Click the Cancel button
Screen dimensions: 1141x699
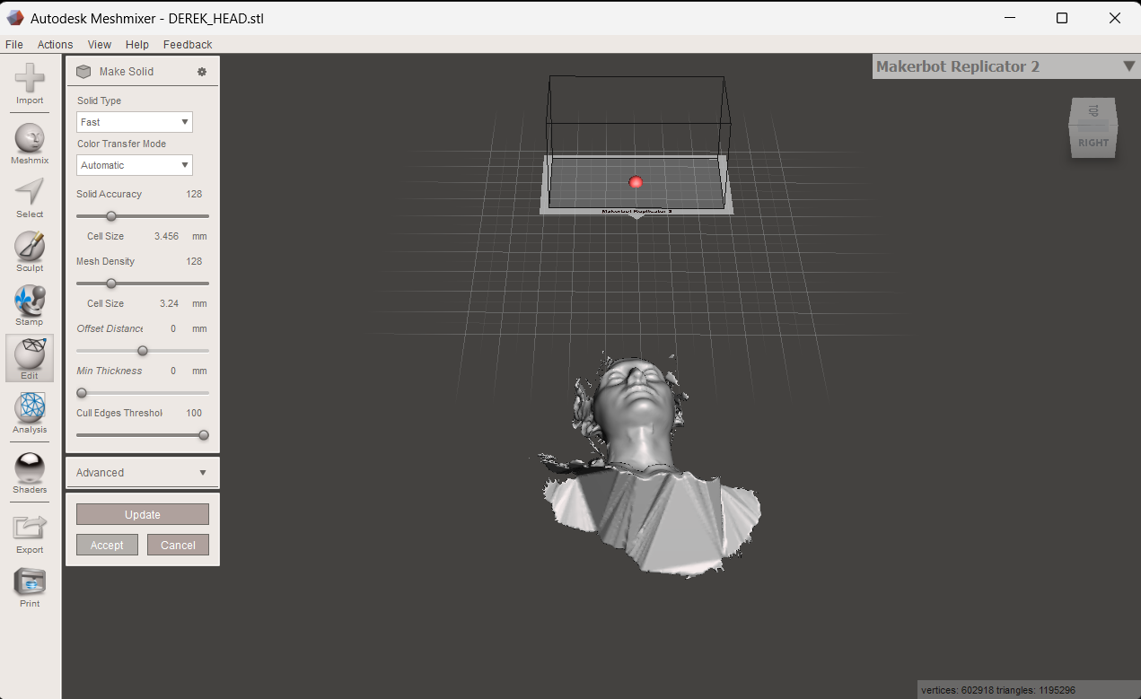click(178, 545)
